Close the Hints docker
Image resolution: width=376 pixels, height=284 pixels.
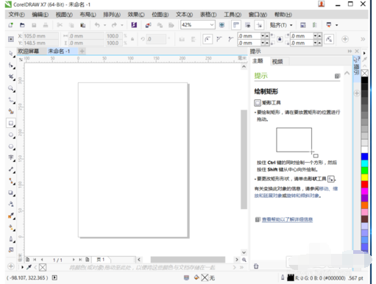tap(357, 51)
